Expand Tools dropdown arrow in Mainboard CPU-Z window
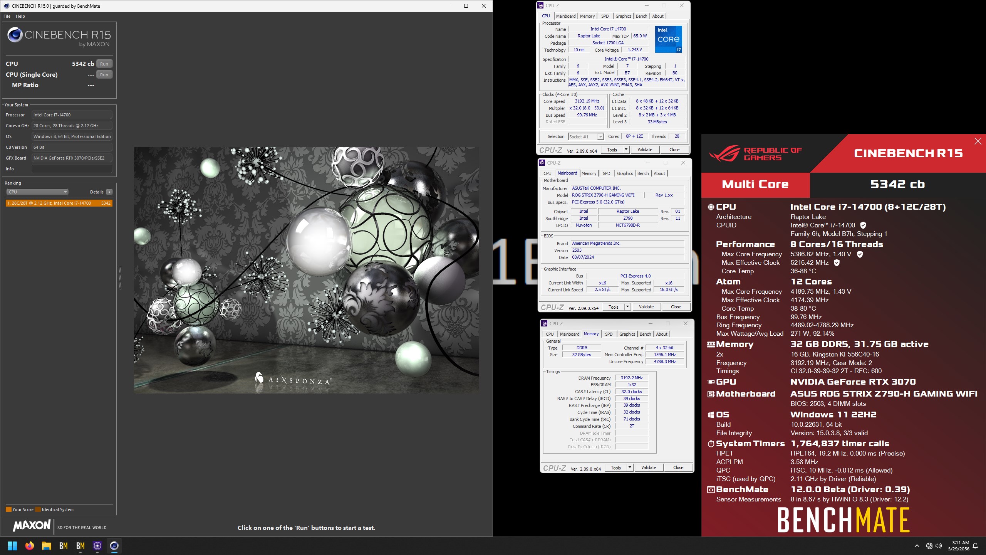This screenshot has width=986, height=555. pyautogui.click(x=627, y=307)
